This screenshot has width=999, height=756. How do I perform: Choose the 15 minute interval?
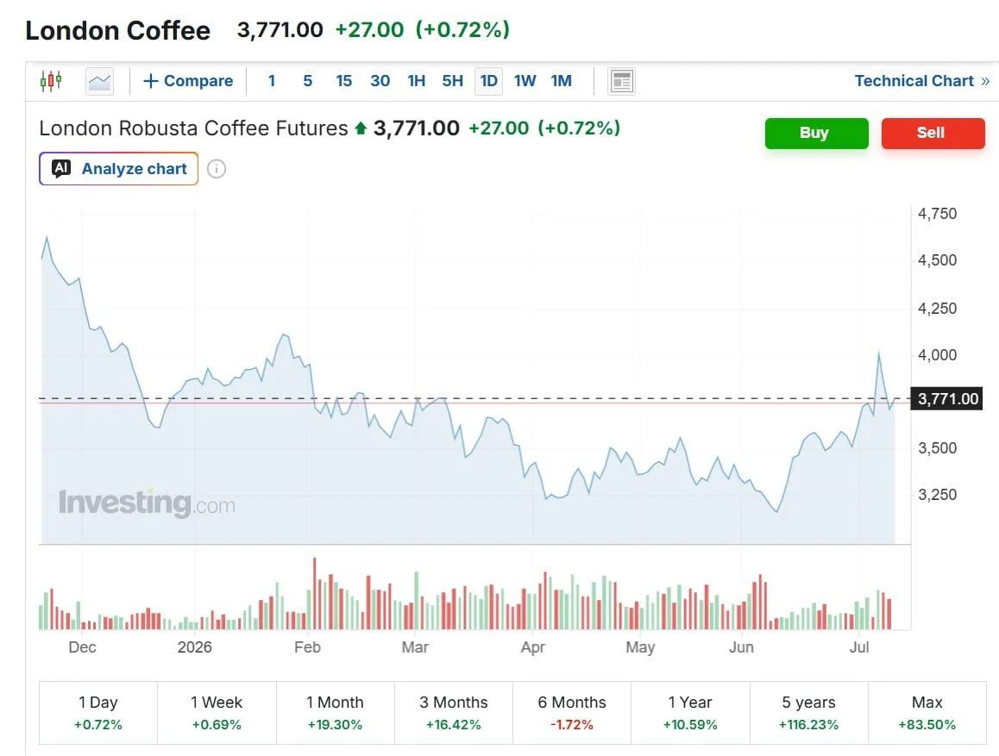(344, 81)
